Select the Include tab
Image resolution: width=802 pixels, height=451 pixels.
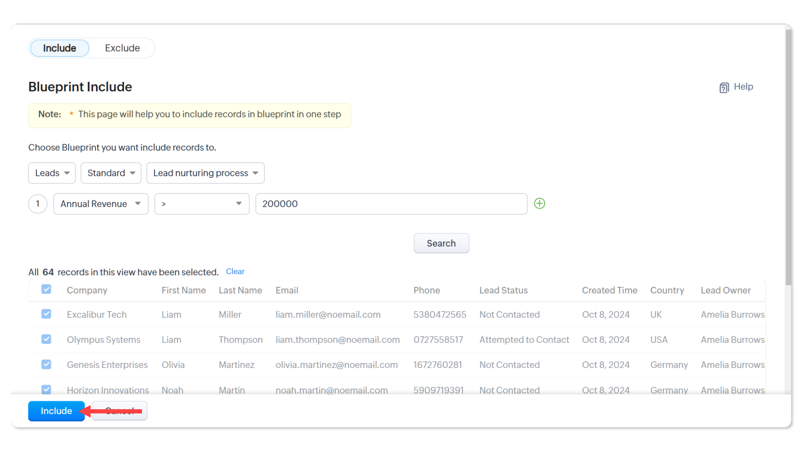coord(60,48)
